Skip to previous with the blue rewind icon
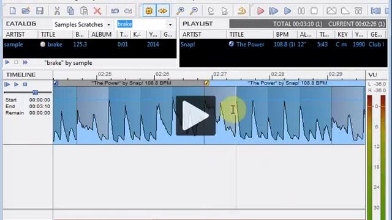Viewport: 392px width, 220px height. pos(375,11)
